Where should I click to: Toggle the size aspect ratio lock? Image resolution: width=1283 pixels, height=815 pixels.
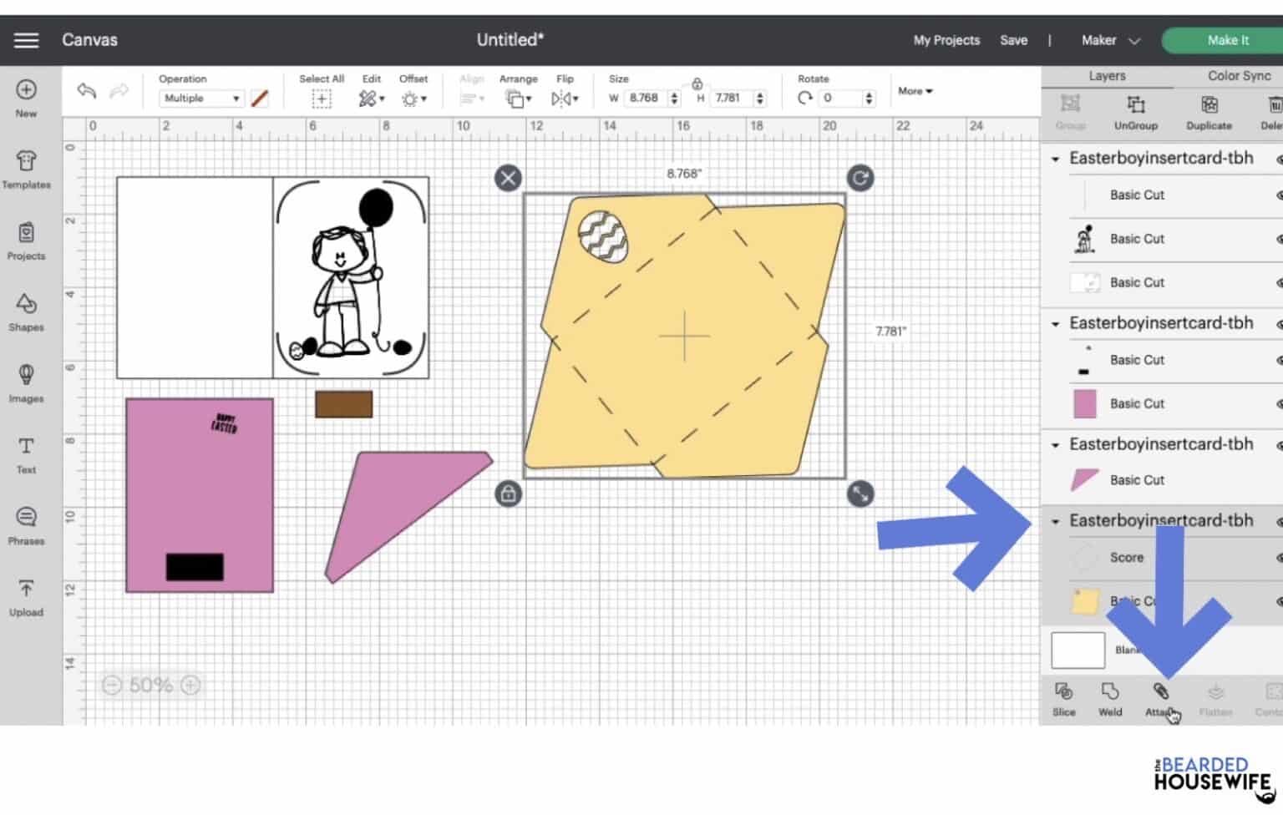point(697,84)
